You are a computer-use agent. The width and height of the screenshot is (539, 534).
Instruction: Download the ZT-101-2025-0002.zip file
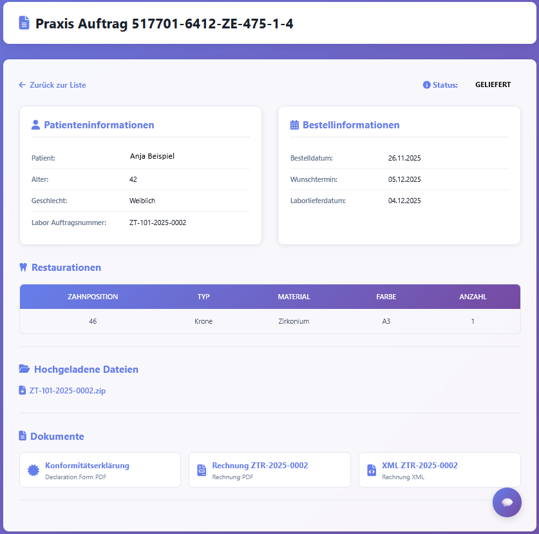[x=66, y=391]
